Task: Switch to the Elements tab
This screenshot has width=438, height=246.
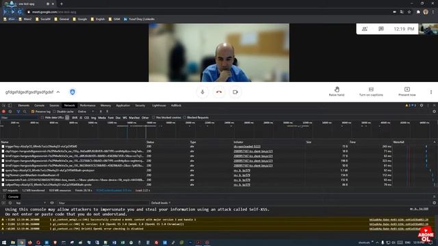Action: click(x=24, y=105)
